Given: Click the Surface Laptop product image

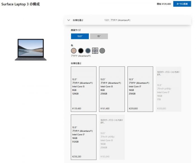Looking at the screenshot, I should coord(31,50).
